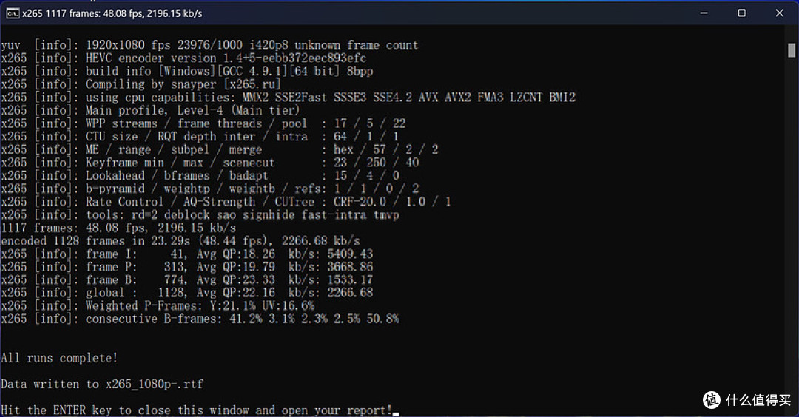This screenshot has height=417, width=799.
Task: Click the 'encoded 1128 frames' result line
Action: click(181, 241)
